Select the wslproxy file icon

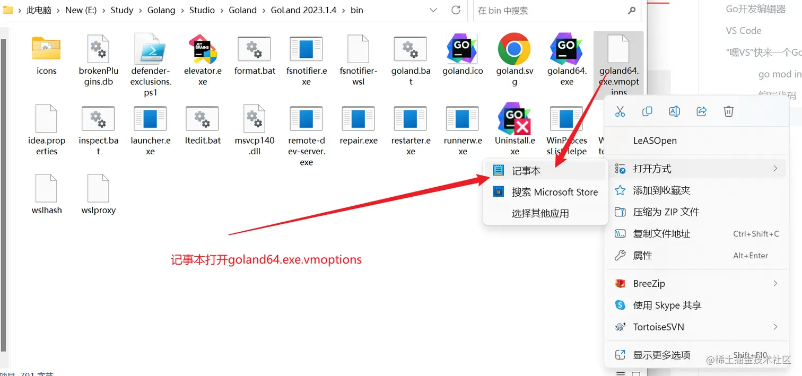98,188
